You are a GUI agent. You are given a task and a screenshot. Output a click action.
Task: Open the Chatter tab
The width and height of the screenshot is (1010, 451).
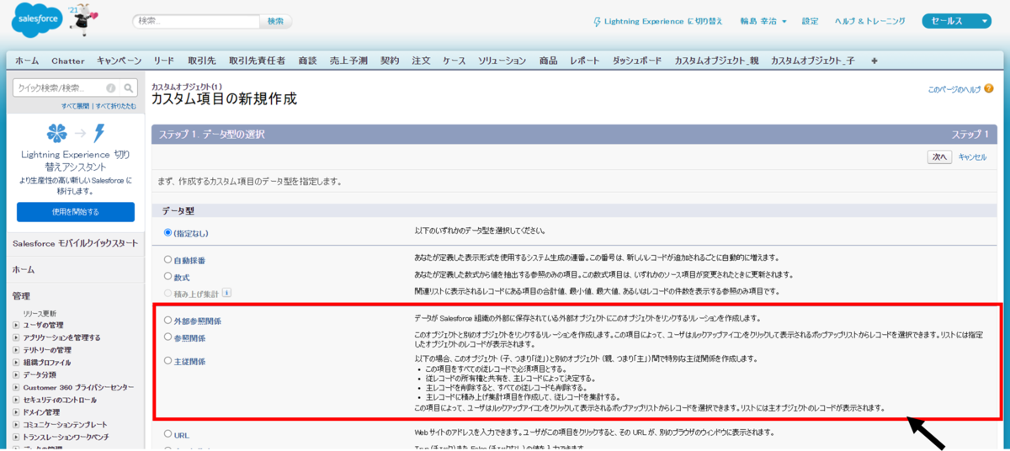coord(68,61)
